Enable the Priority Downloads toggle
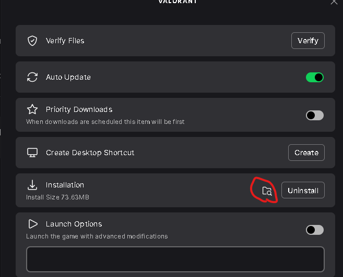 pos(315,116)
